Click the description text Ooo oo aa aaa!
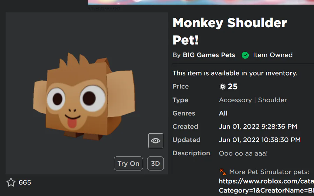 coord(243,154)
